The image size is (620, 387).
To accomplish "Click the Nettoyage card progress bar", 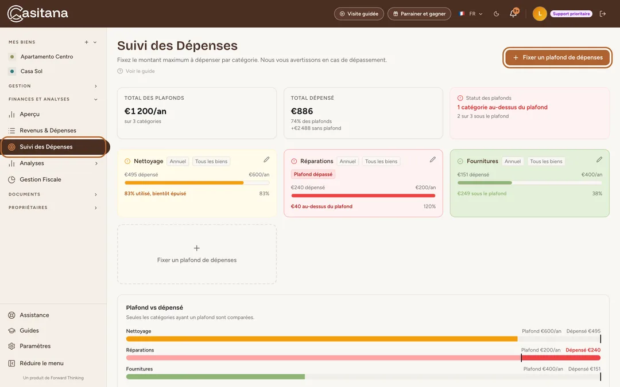I will click(x=197, y=183).
